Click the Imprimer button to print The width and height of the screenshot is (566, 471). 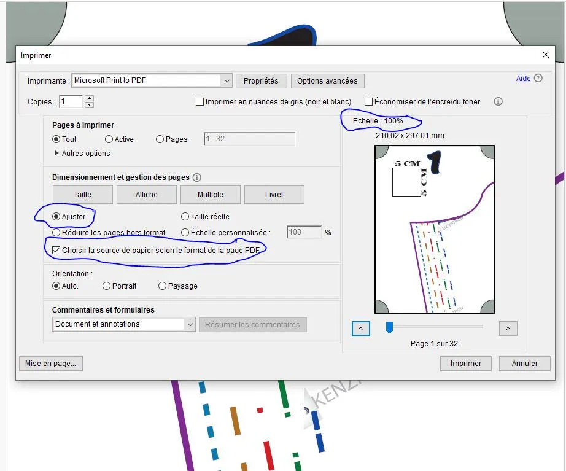[466, 364]
